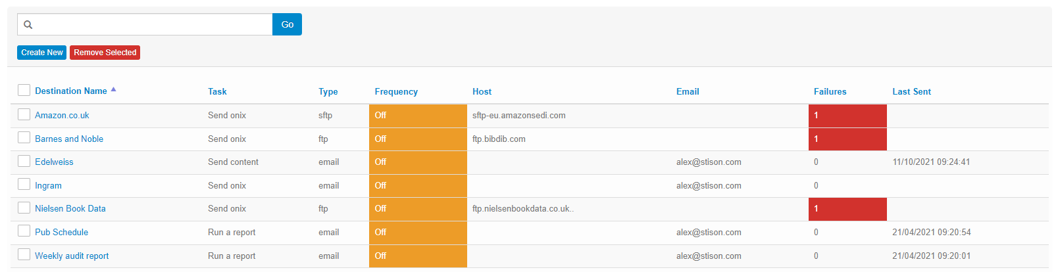Click host sftp-eu.amazonsedi.com
1058x272 pixels.
[x=519, y=116]
